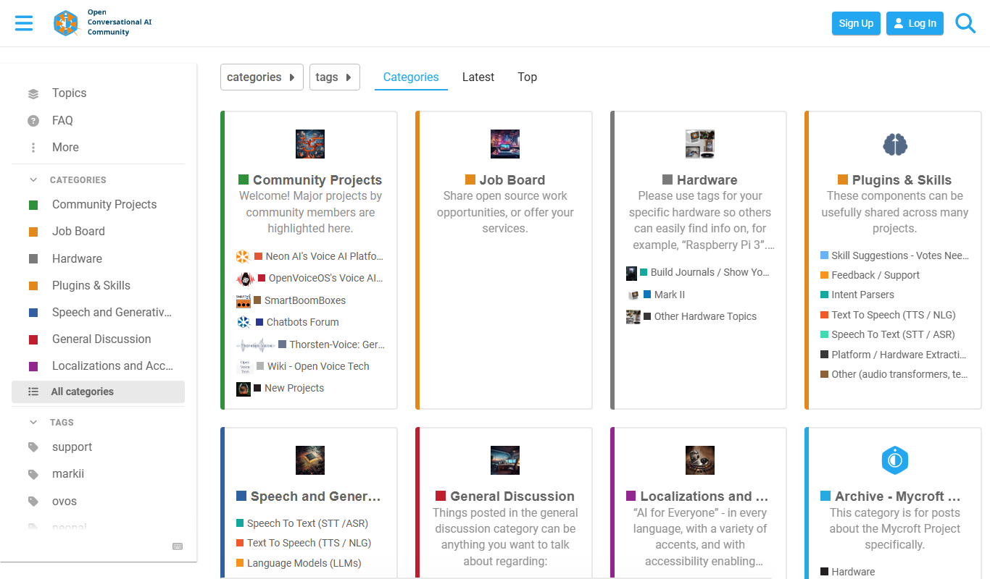Switch to the Categories tab
Screen dimensions: 990x579
[x=411, y=77]
